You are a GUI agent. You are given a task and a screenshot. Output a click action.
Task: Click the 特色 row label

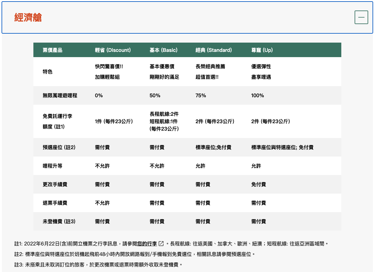48,72
